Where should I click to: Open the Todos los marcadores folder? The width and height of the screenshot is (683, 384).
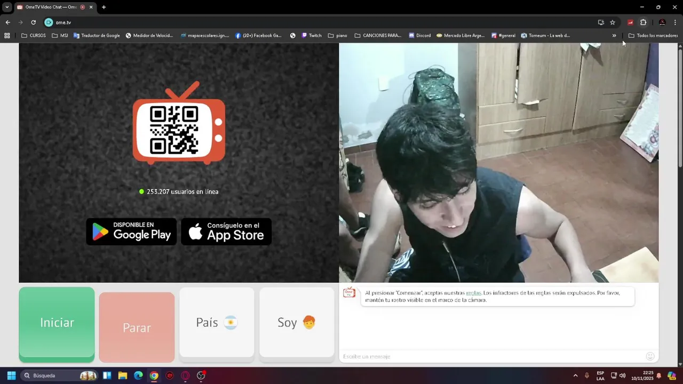tap(653, 36)
